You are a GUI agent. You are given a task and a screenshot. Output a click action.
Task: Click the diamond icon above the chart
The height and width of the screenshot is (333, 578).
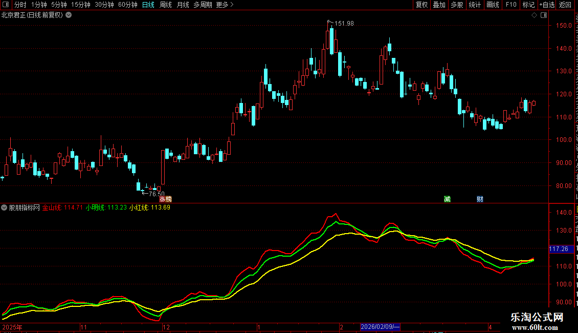pos(534,15)
